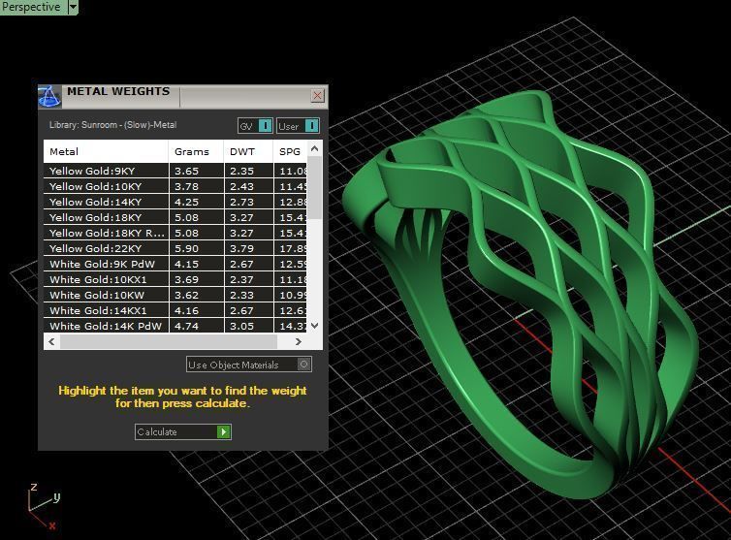Select the Yellow Gold:22KY row
731x540 pixels.
[x=175, y=248]
